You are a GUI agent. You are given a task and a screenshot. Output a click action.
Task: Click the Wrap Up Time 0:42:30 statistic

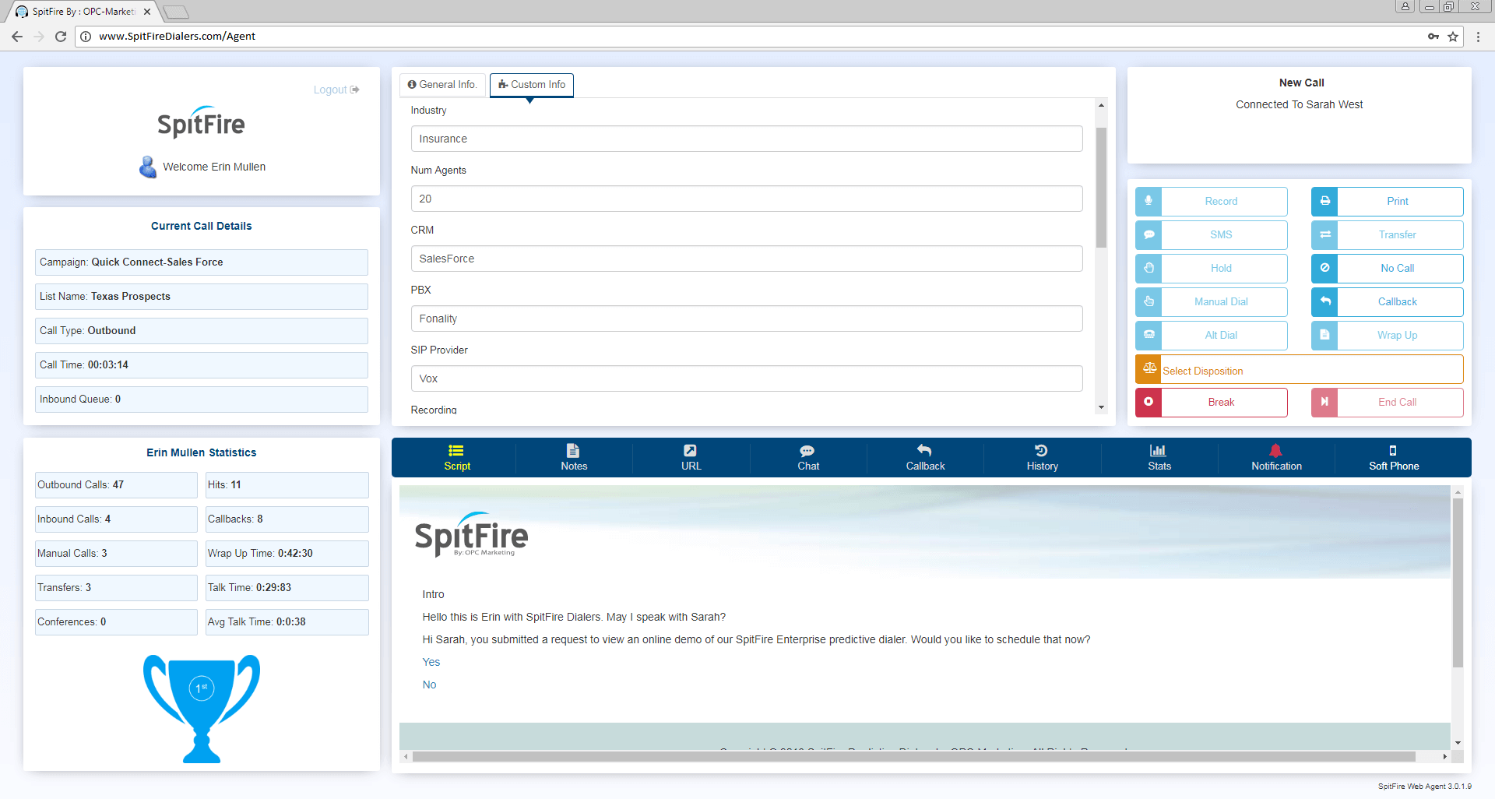[287, 554]
